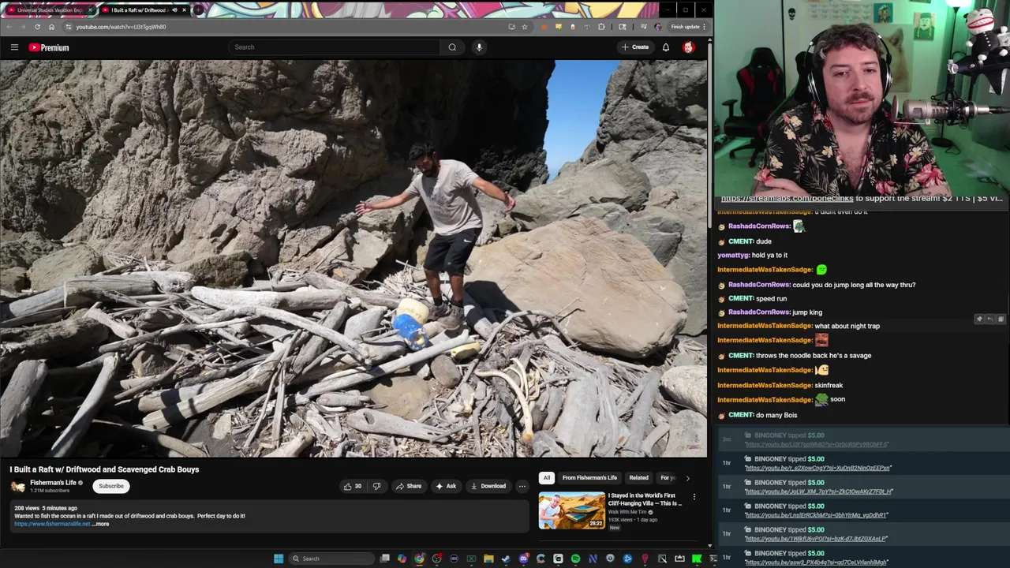Mute audio on the Built a Raft tab

[174, 10]
